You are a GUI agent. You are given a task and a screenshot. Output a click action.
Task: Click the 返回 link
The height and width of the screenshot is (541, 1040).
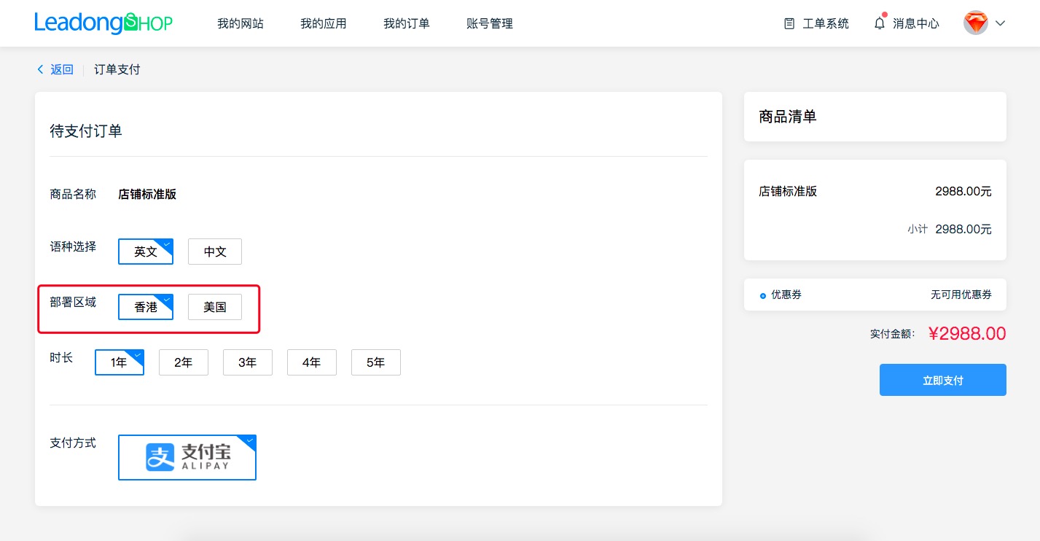pyautogui.click(x=62, y=69)
